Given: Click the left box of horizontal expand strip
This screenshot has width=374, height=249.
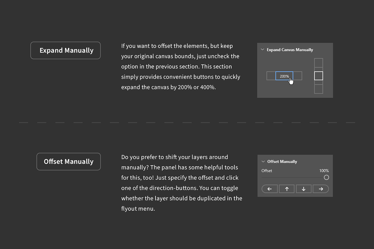Looking at the screenshot, I should [271, 76].
